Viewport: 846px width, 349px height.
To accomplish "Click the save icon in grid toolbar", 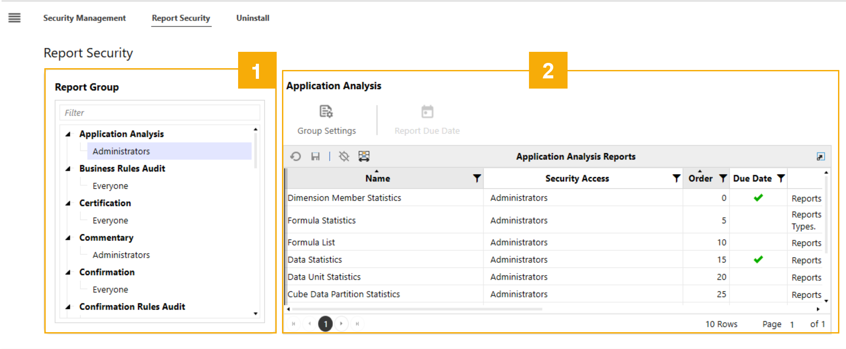I will [315, 156].
